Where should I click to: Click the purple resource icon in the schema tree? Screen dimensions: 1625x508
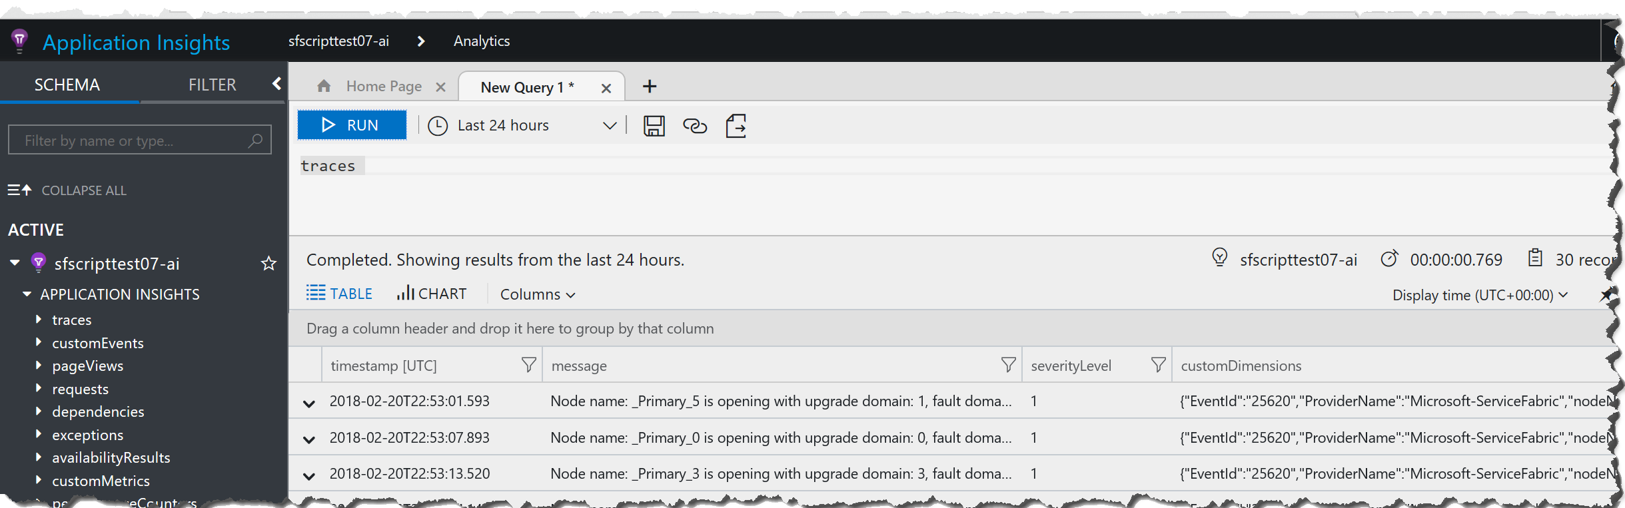(39, 263)
